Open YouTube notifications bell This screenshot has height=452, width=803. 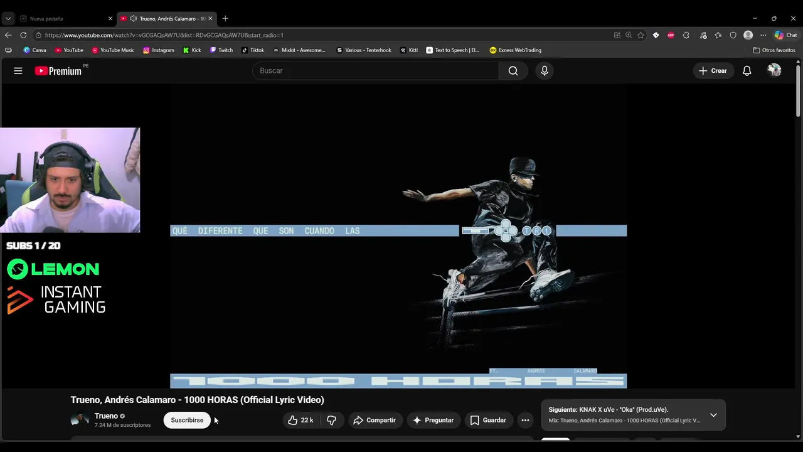(x=747, y=71)
